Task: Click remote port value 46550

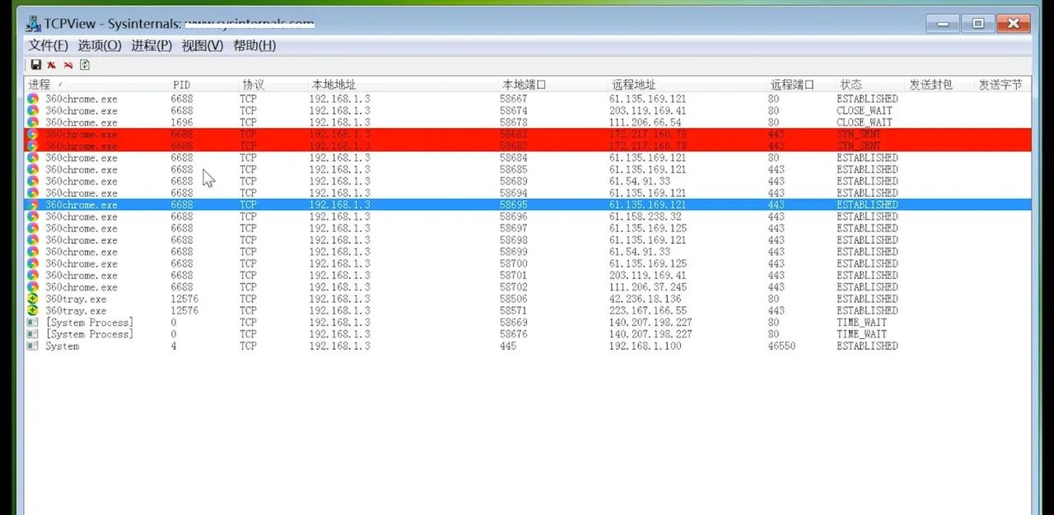Action: coord(781,346)
